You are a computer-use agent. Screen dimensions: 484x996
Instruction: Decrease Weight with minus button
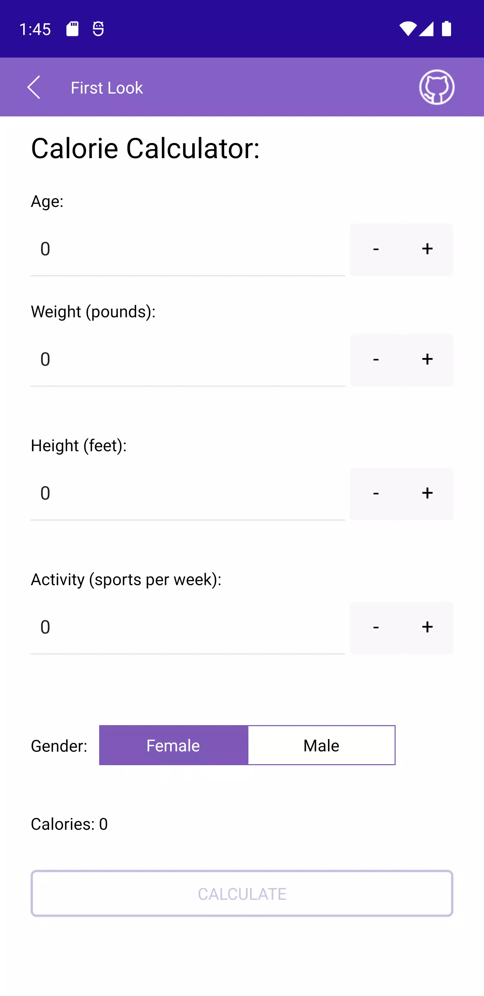[x=376, y=360]
